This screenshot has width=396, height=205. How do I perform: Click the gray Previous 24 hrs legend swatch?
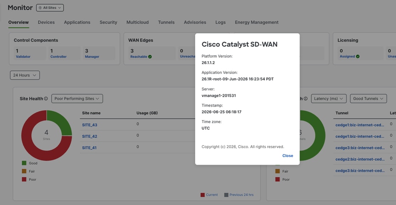(x=226, y=195)
